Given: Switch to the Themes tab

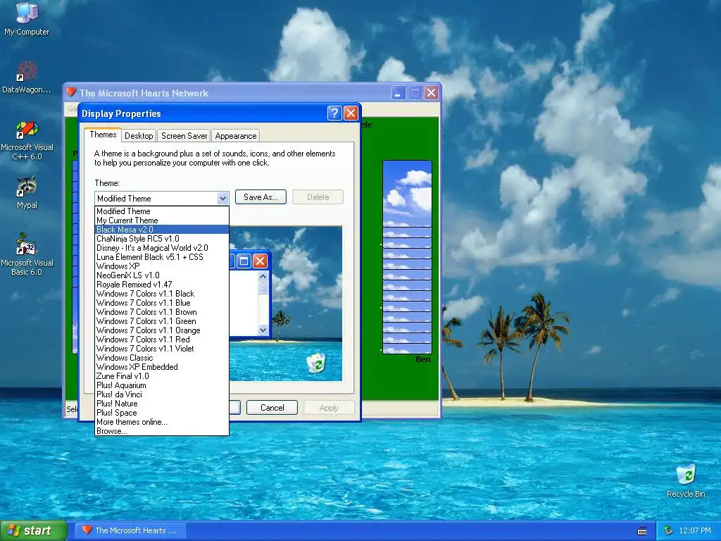Looking at the screenshot, I should (103, 135).
